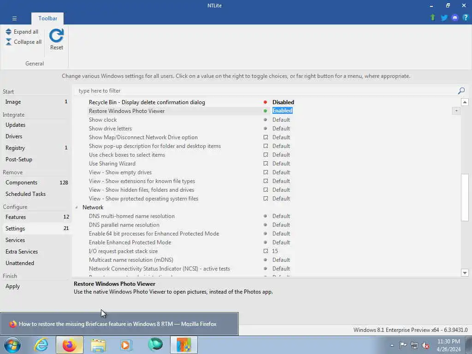Open the Post-Setup page
This screenshot has height=354, width=472.
click(x=36, y=159)
